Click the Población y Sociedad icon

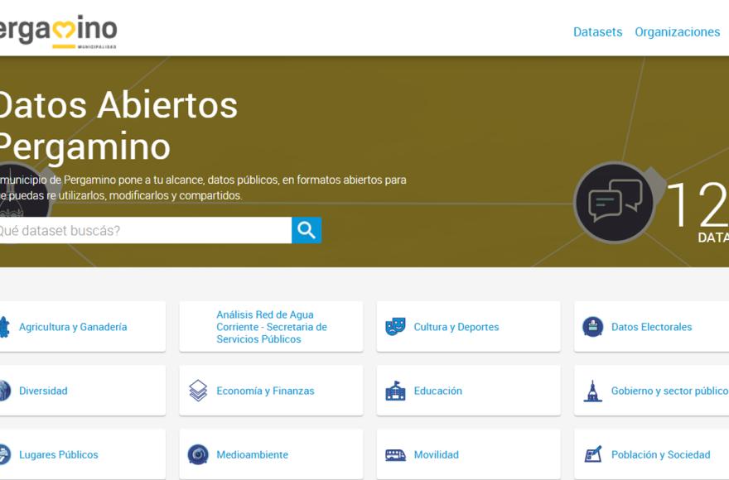593,454
